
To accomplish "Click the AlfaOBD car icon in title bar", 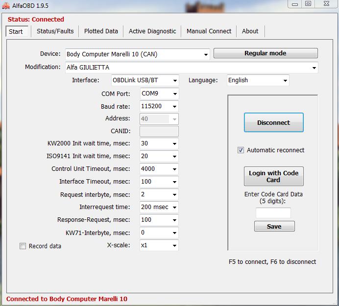I will point(6,5).
